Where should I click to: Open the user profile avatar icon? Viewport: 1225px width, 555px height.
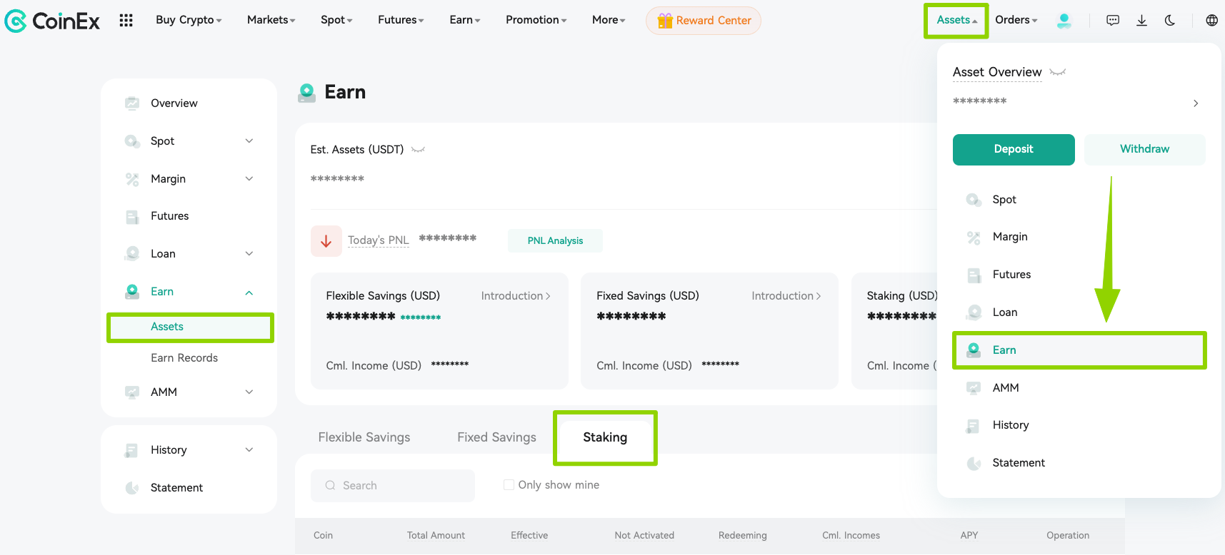(x=1064, y=21)
